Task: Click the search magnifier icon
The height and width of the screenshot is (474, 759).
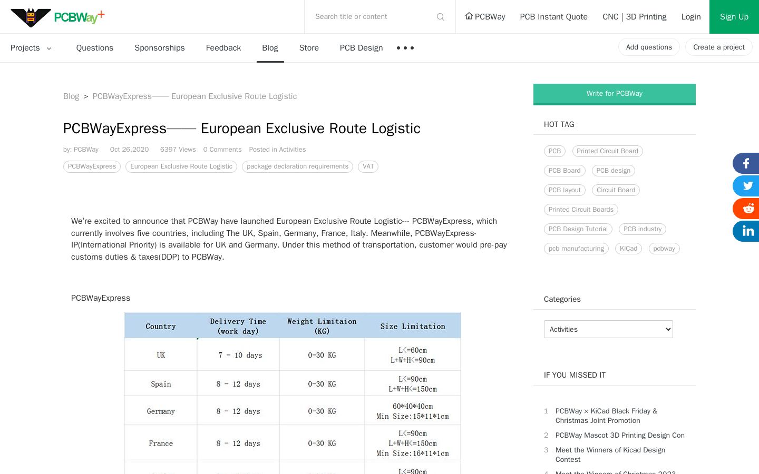Action: pos(441,17)
